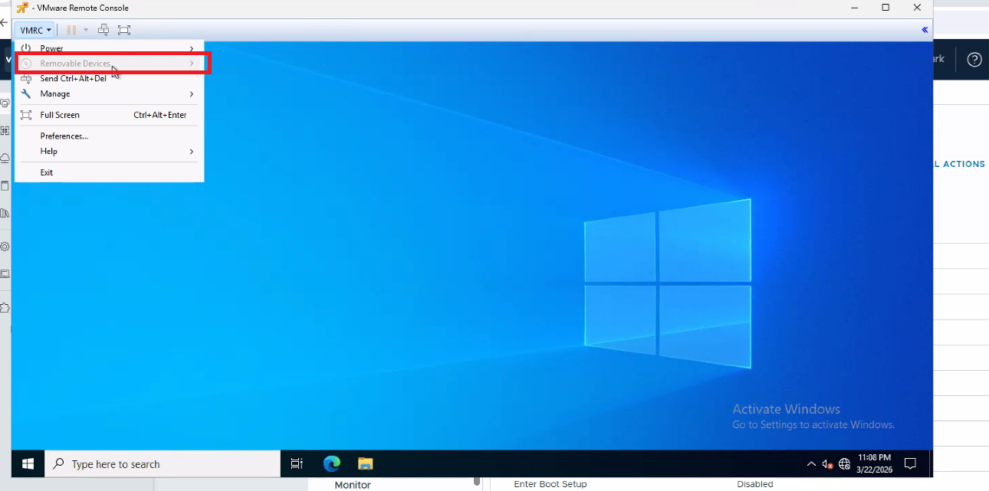
Task: Click the cloud icon in the vSphere sidebar
Action: coord(5,158)
